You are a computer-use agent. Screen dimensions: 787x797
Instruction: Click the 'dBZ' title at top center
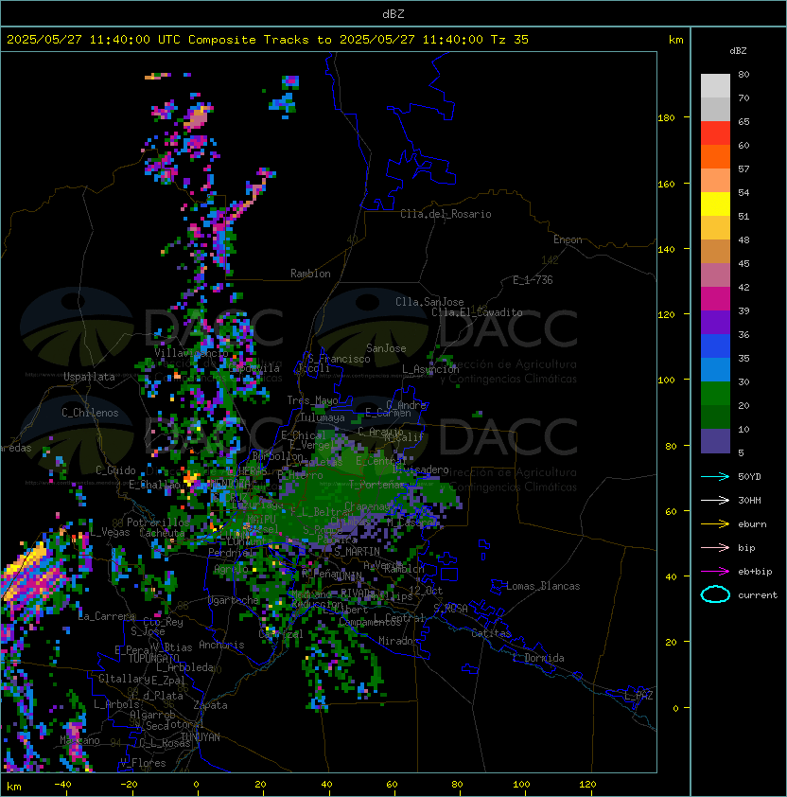coord(393,13)
